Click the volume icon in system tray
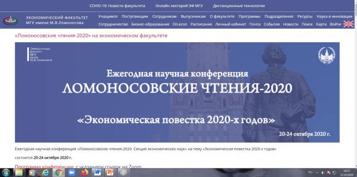Screen dimensions: 357x177 point(323,173)
